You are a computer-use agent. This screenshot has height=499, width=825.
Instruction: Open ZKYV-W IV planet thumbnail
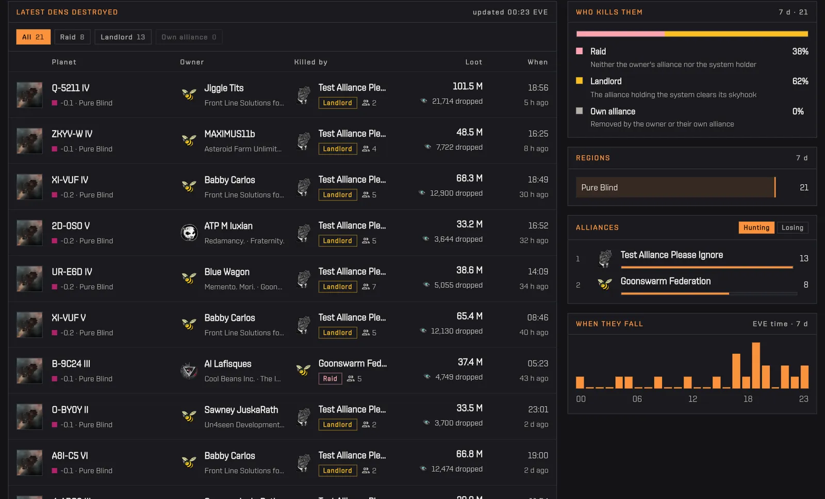pyautogui.click(x=29, y=141)
